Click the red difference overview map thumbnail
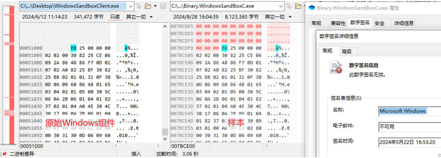441x158 pixels. [9, 74]
